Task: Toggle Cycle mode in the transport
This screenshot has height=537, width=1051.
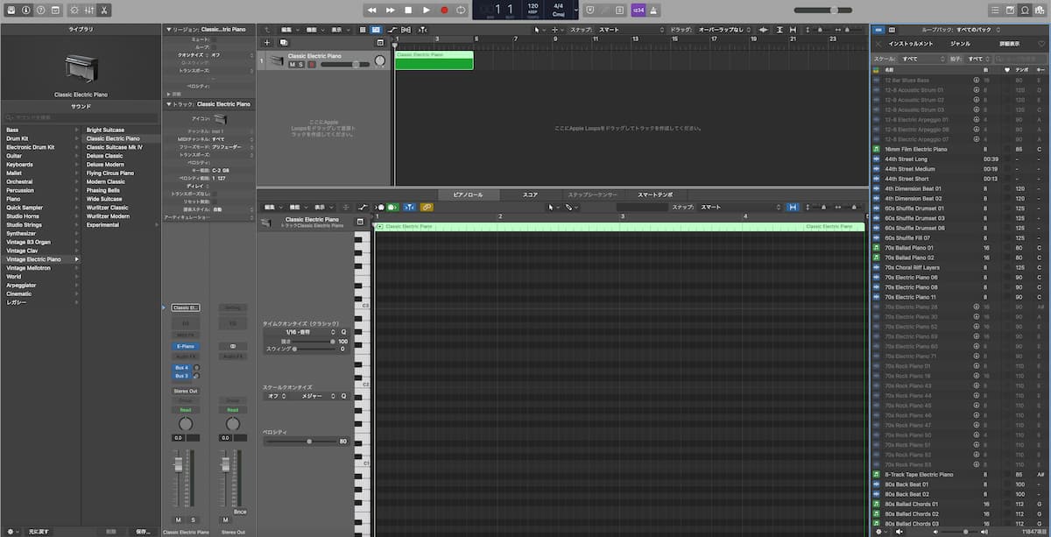Action: (462, 10)
